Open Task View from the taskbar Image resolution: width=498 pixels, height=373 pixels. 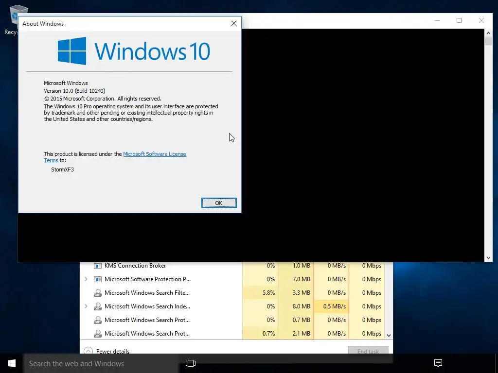click(191, 363)
